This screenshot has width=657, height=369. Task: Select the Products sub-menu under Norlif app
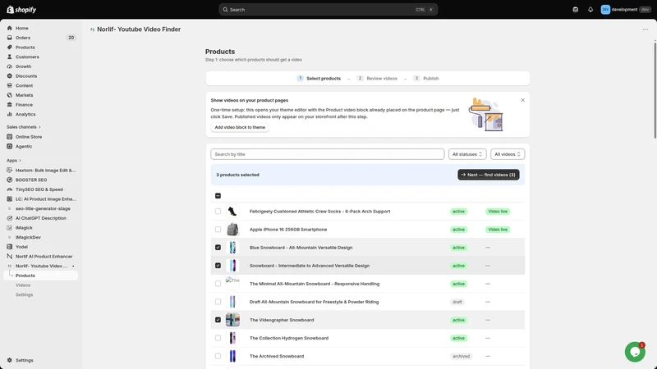40,276
